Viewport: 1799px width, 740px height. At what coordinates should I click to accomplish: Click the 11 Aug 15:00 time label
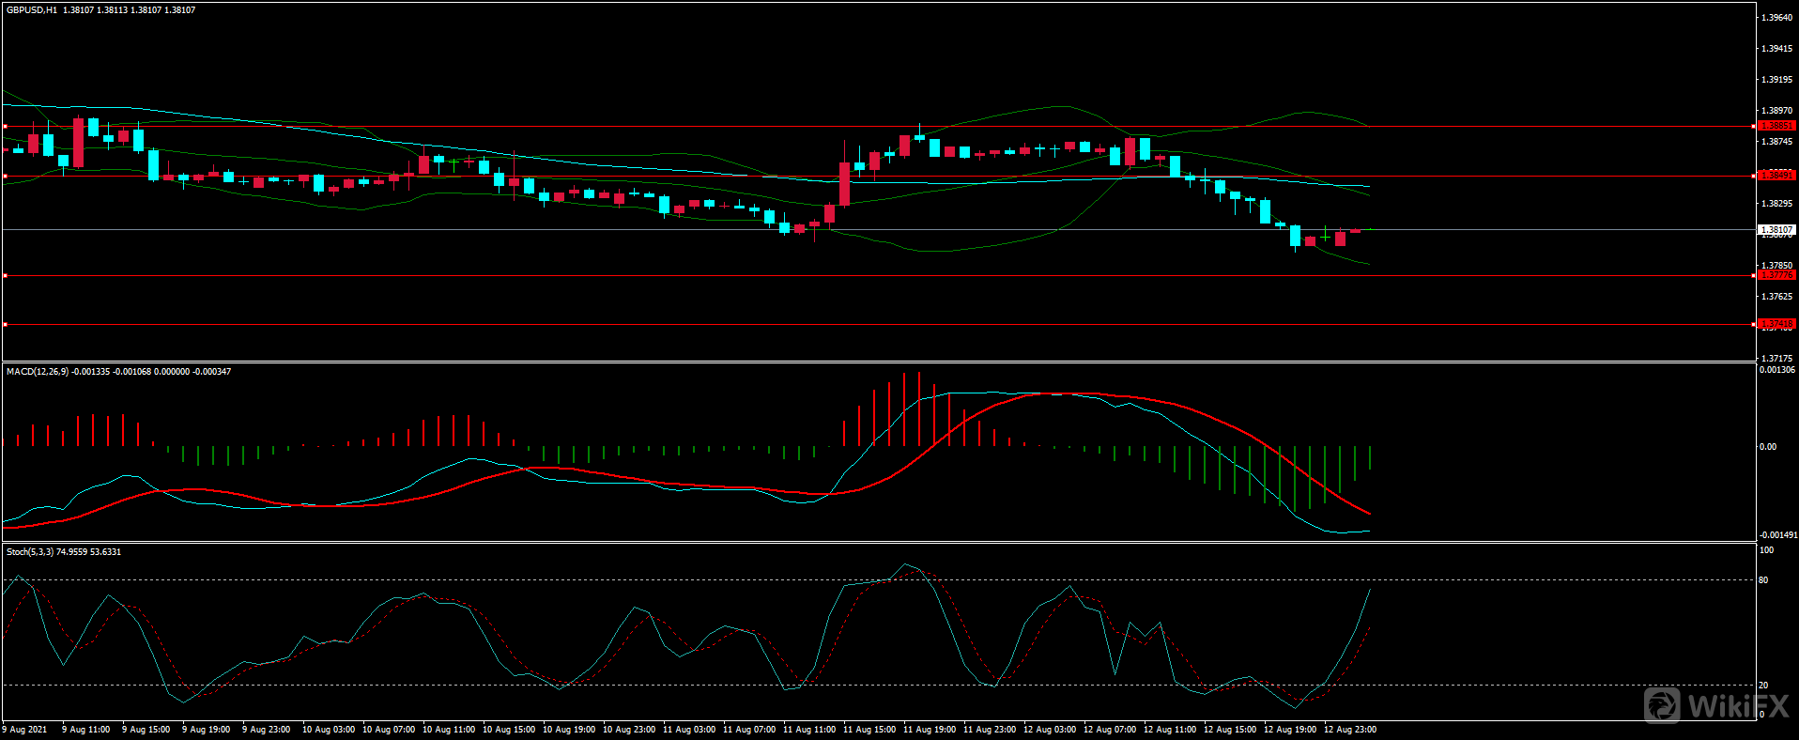tap(869, 730)
